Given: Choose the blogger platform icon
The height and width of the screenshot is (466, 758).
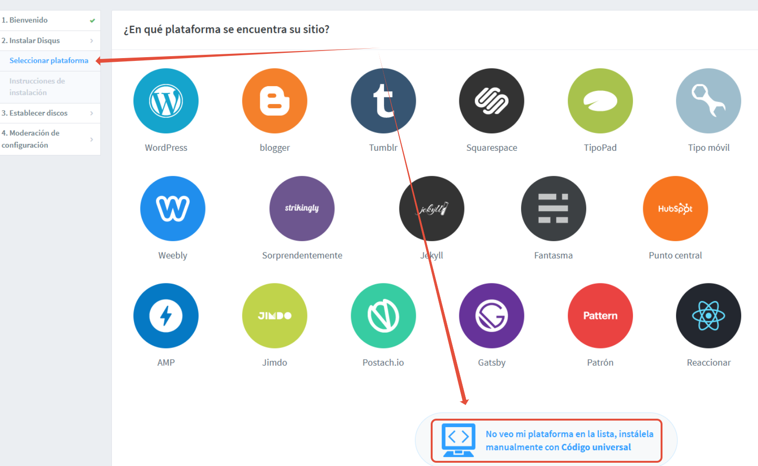Looking at the screenshot, I should 274,101.
